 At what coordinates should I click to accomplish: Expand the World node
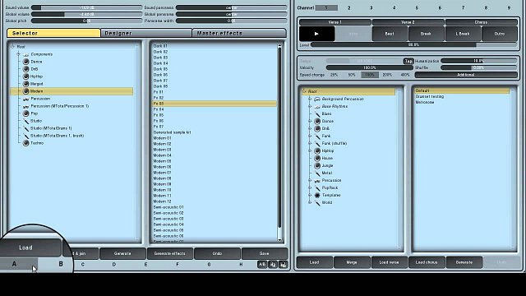tap(310, 202)
